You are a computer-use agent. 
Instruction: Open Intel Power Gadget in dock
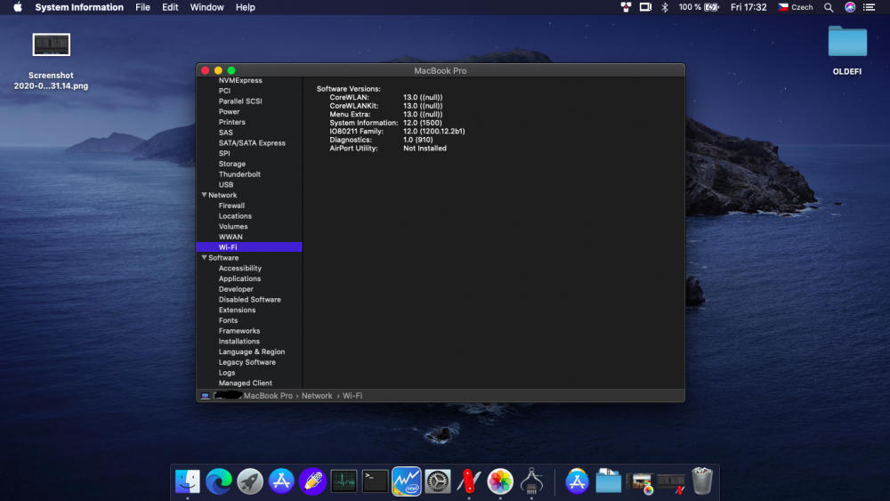pyautogui.click(x=407, y=481)
